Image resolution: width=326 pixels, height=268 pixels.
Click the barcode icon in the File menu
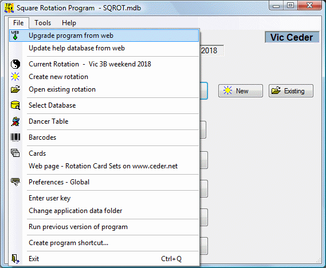pyautogui.click(x=15, y=137)
